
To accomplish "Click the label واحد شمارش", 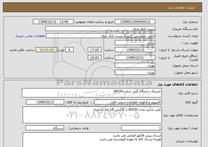I will [x=79, y=128].
